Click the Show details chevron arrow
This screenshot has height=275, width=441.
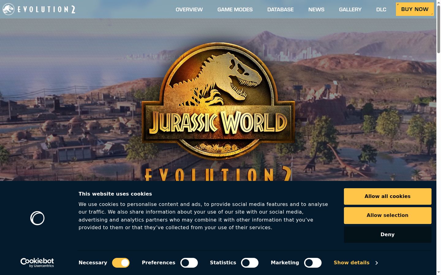(376, 263)
